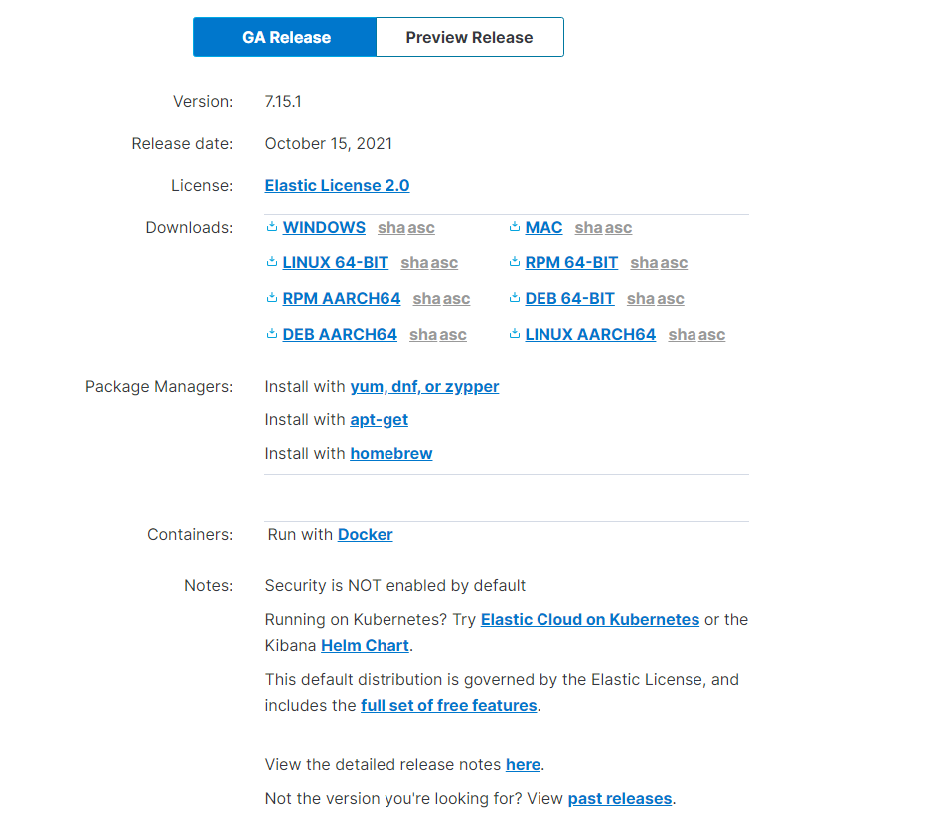926x824 pixels.
Task: Click the download icon next to WINDOWS
Action: (271, 227)
